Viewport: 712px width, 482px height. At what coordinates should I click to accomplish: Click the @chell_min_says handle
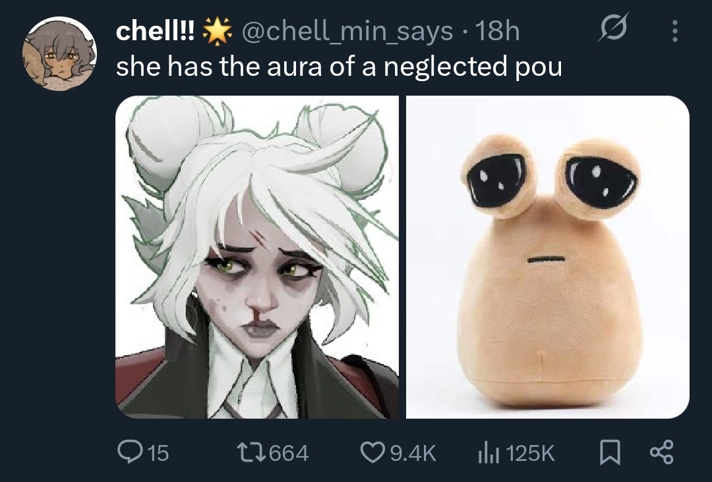pyautogui.click(x=347, y=32)
